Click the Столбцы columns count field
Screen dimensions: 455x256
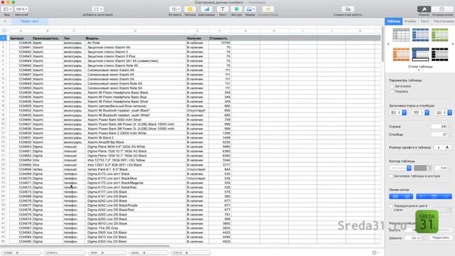[x=439, y=134]
